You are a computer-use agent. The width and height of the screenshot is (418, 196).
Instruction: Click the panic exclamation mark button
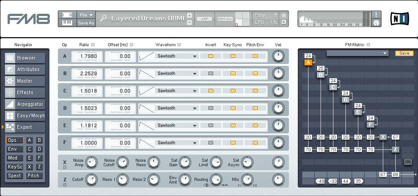[x=376, y=15]
